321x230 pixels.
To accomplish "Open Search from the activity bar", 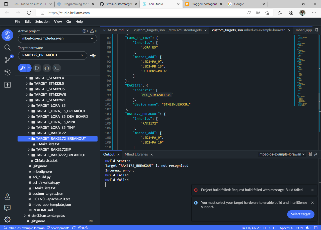I will [x=7, y=47].
